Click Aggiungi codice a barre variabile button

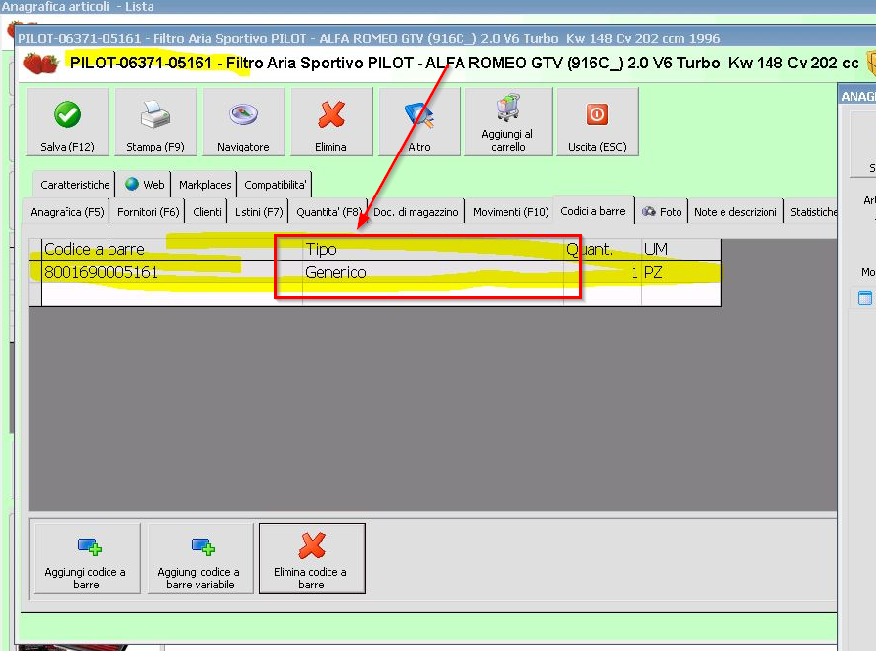pyautogui.click(x=200, y=558)
